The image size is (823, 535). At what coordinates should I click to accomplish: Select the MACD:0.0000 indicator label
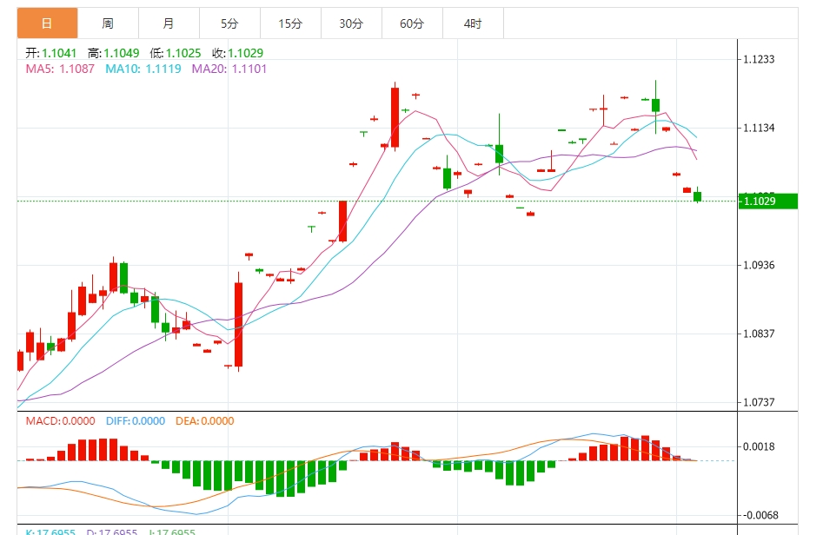60,420
